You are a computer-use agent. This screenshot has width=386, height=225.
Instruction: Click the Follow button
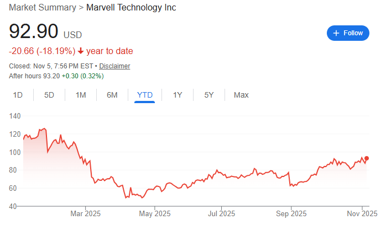pos(348,33)
